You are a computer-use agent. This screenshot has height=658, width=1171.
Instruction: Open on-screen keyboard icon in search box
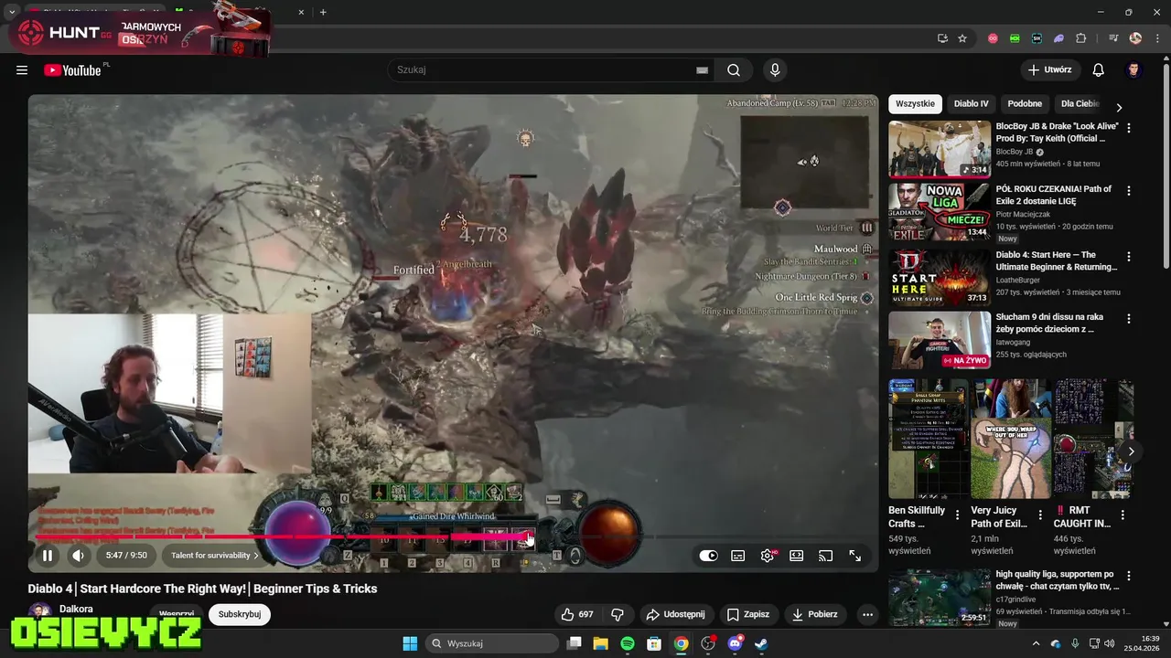[702, 70]
